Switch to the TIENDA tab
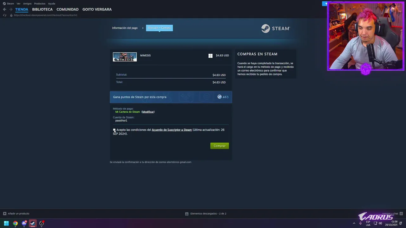 (x=22, y=9)
